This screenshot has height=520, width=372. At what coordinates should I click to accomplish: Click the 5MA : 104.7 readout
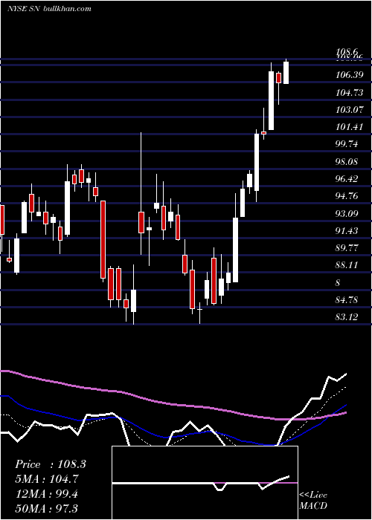click(48, 479)
